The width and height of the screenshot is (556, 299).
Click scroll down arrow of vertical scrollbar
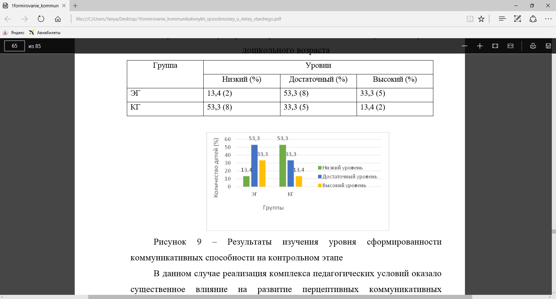[554, 293]
